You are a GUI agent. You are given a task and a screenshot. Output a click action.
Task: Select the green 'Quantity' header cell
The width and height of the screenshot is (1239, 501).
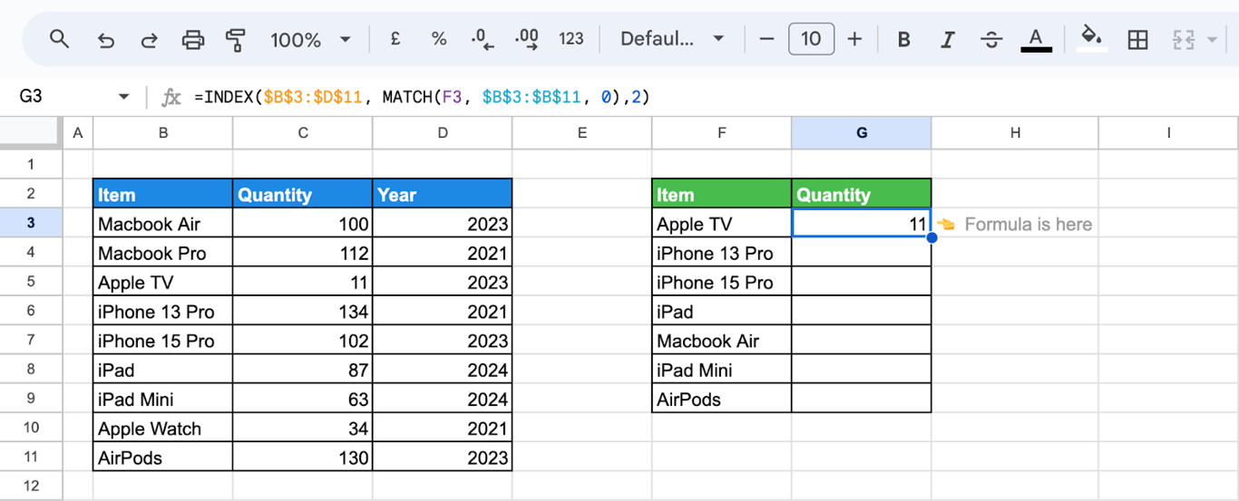point(861,194)
